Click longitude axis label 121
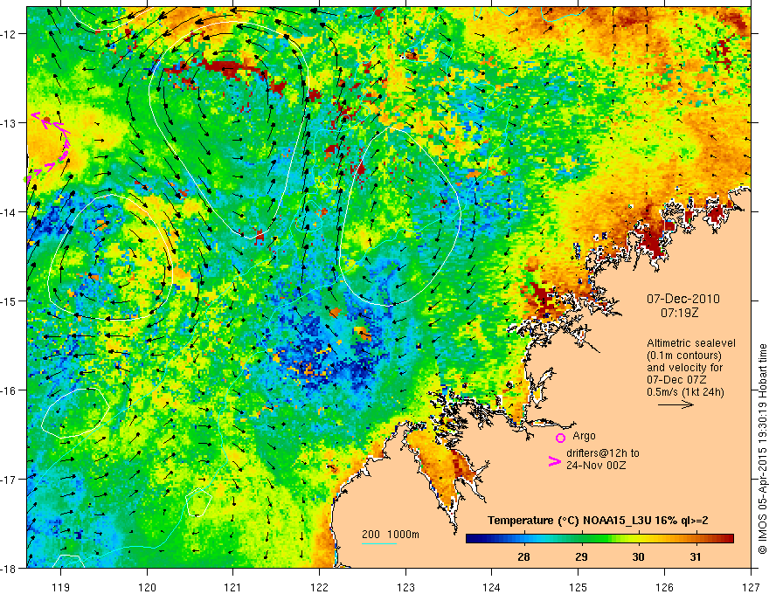Image resolution: width=769 pixels, height=594 pixels. (x=233, y=587)
